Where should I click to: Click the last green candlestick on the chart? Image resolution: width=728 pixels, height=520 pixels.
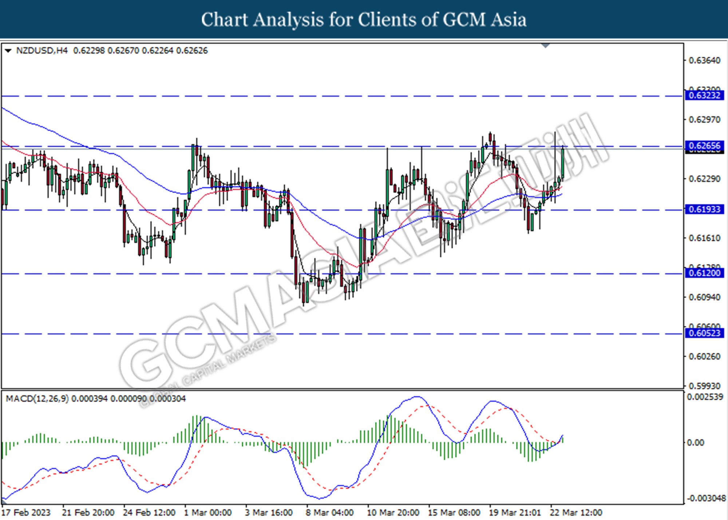563,164
